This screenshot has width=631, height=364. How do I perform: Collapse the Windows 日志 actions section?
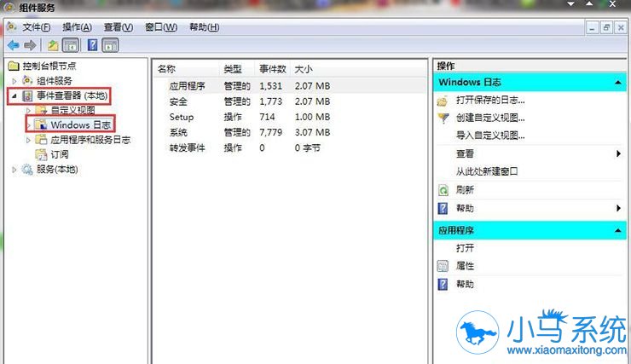pos(617,83)
